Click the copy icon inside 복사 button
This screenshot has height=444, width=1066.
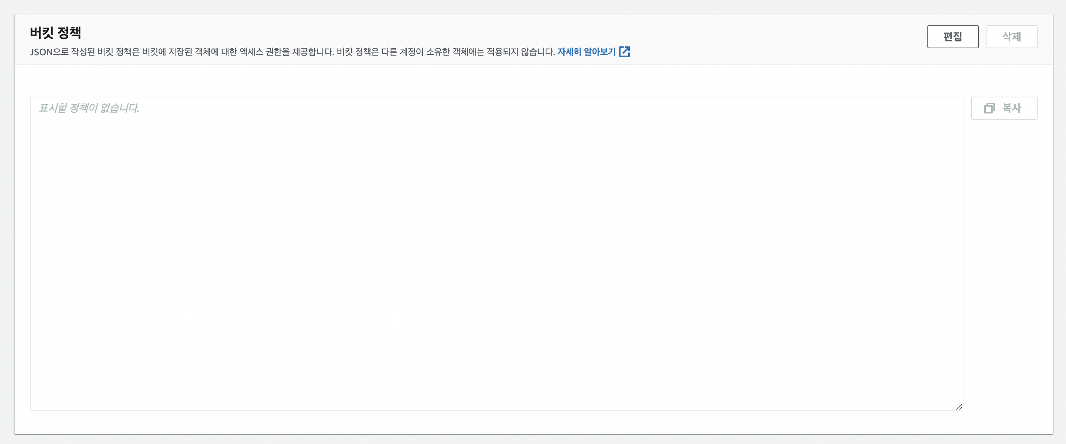pos(989,108)
